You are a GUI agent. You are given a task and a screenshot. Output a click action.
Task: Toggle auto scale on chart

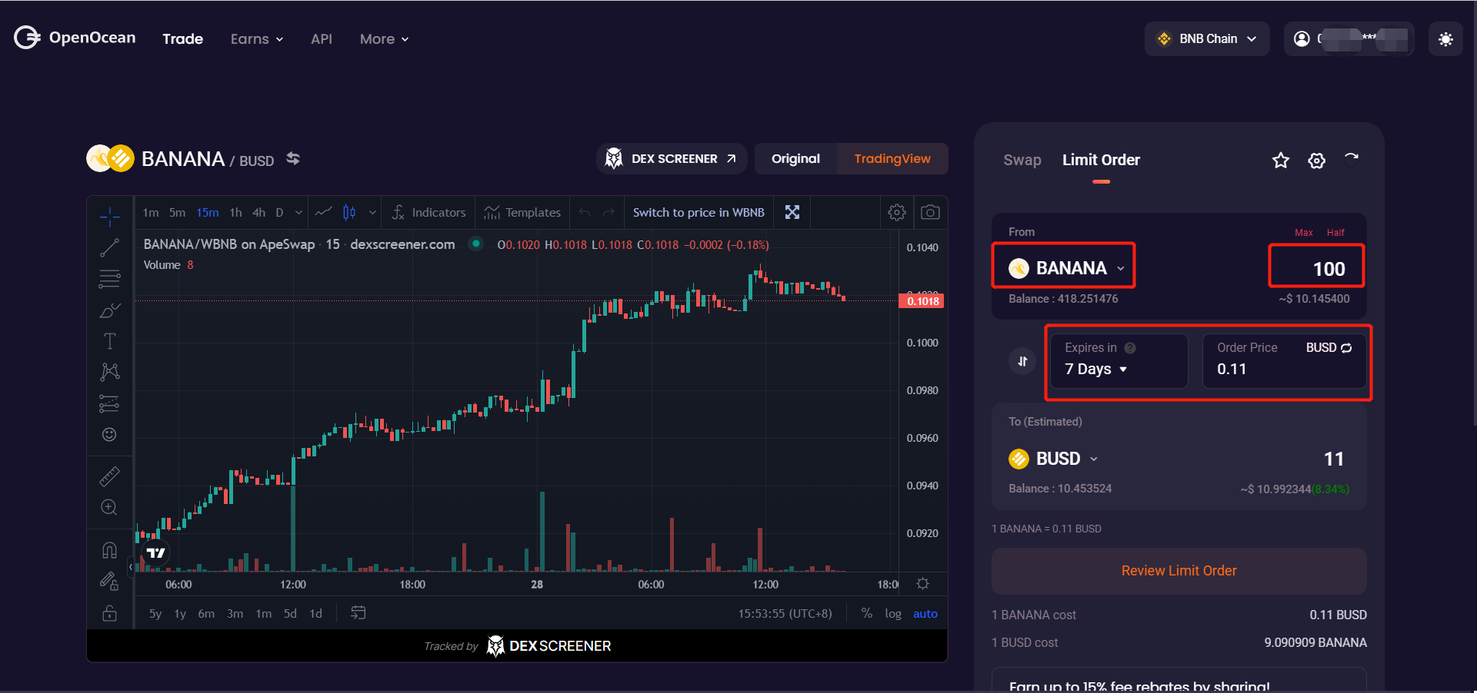pos(925,613)
